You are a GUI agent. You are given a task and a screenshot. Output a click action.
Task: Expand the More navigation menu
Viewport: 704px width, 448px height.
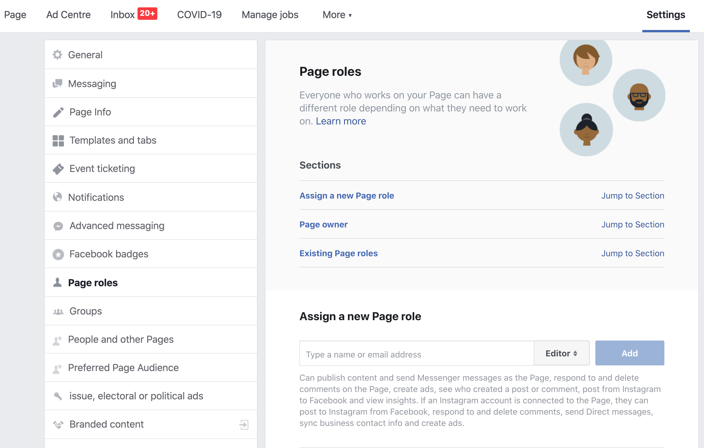[x=337, y=15]
